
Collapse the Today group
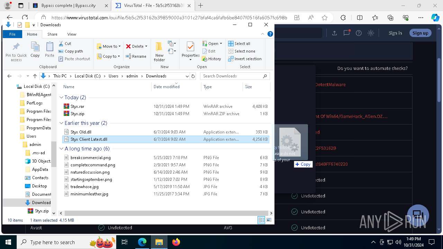coord(61,98)
